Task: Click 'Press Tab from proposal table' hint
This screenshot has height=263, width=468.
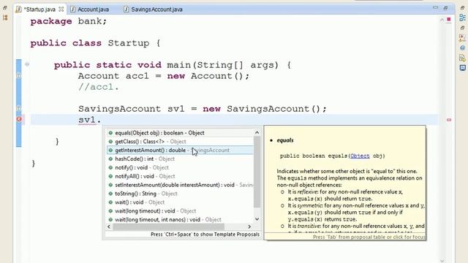Action: 369,237
